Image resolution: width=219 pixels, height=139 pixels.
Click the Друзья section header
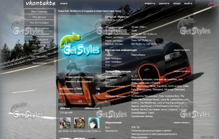(x=65, y=108)
